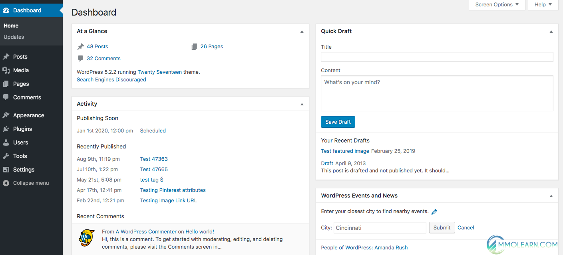The image size is (563, 255).
Task: Open the Posts menu
Action: 31,57
